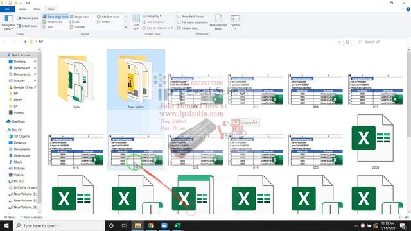411x231 pixels.
Task: Click Hide selected items button
Action: pos(218,22)
